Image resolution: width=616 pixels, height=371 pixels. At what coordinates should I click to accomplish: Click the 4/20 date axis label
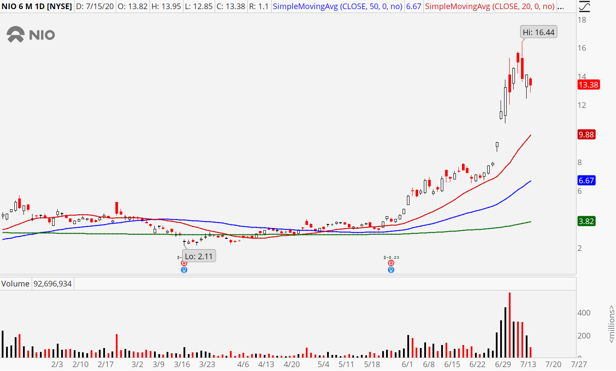point(292,364)
